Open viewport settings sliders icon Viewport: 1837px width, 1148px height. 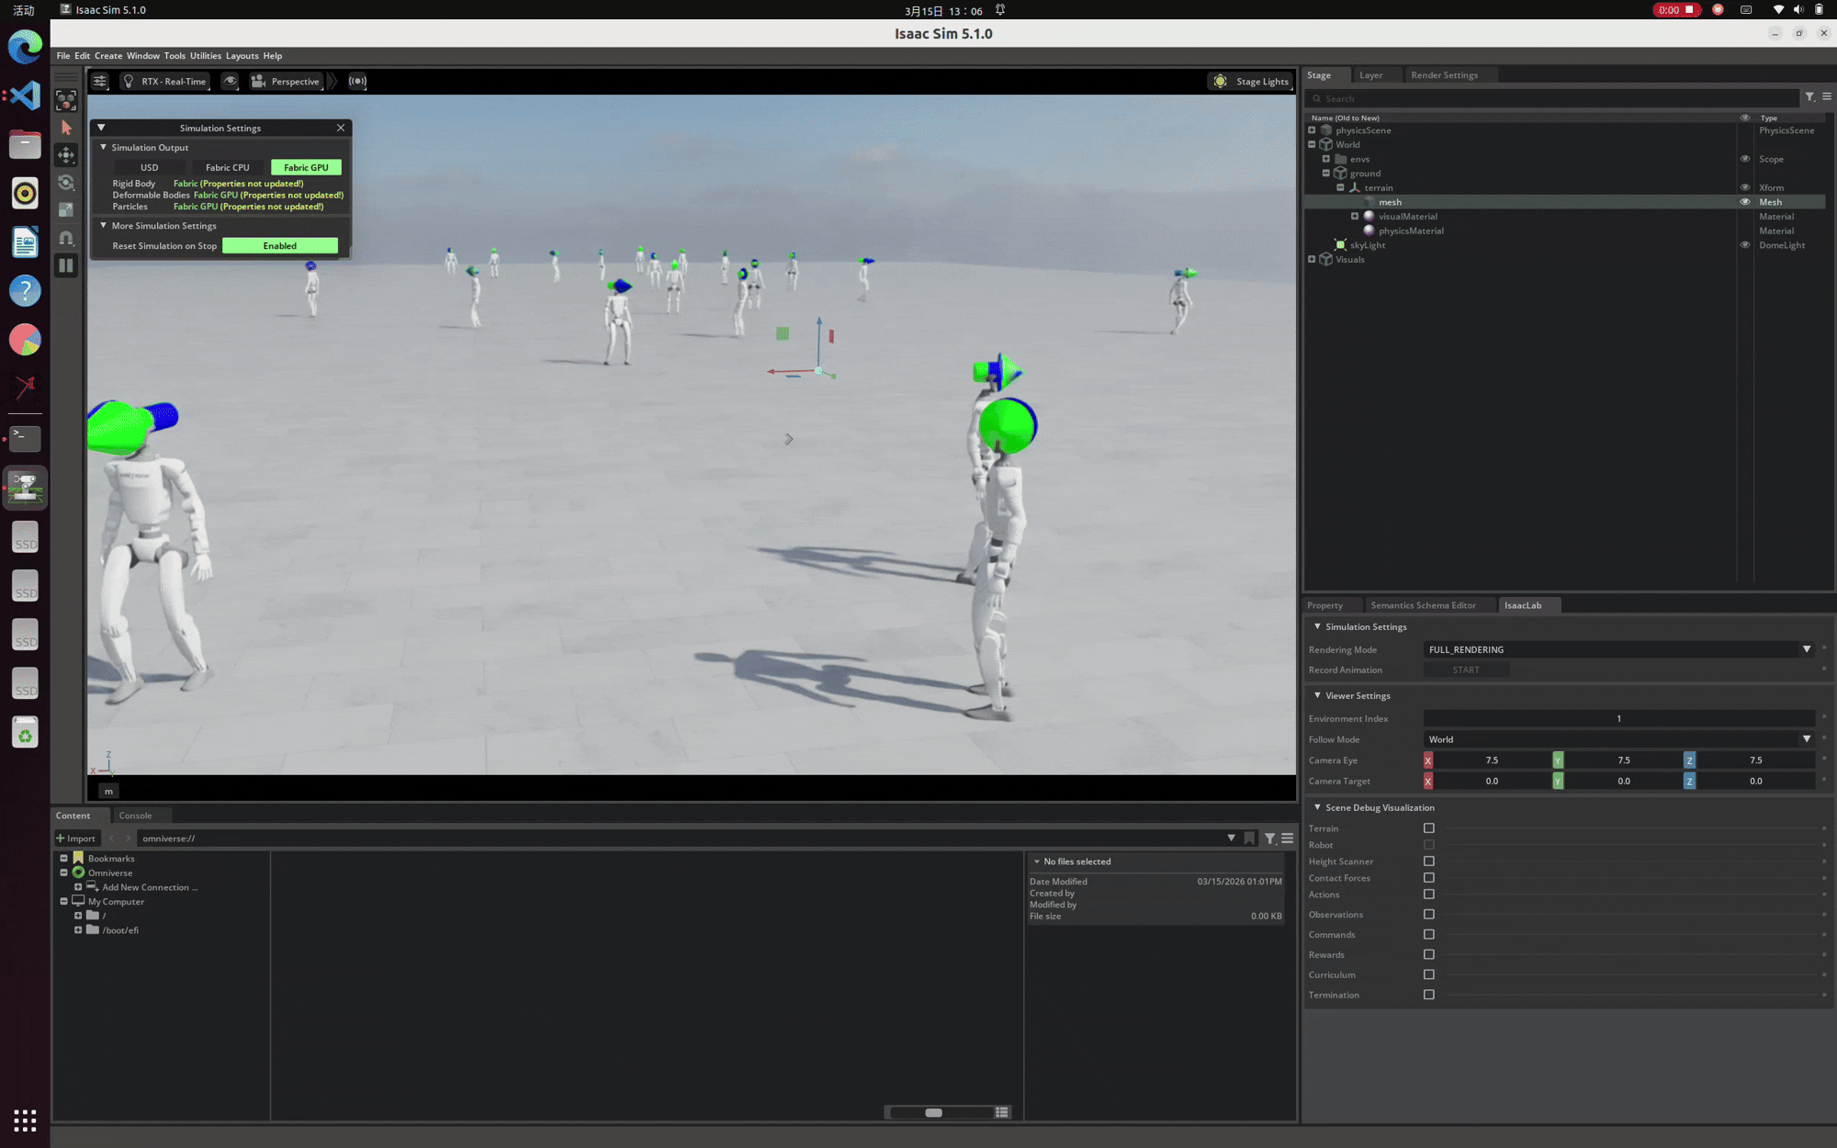100,81
